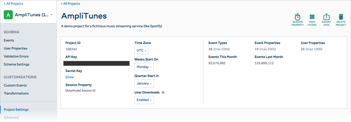Show the Secret Key
This screenshot has height=122, width=351.
click(x=70, y=77)
